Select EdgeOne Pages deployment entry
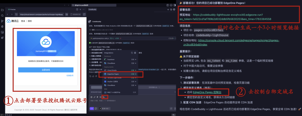This screenshot has width=302, height=116. [x=120, y=74]
